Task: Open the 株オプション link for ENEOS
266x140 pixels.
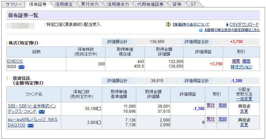Action: [241, 67]
